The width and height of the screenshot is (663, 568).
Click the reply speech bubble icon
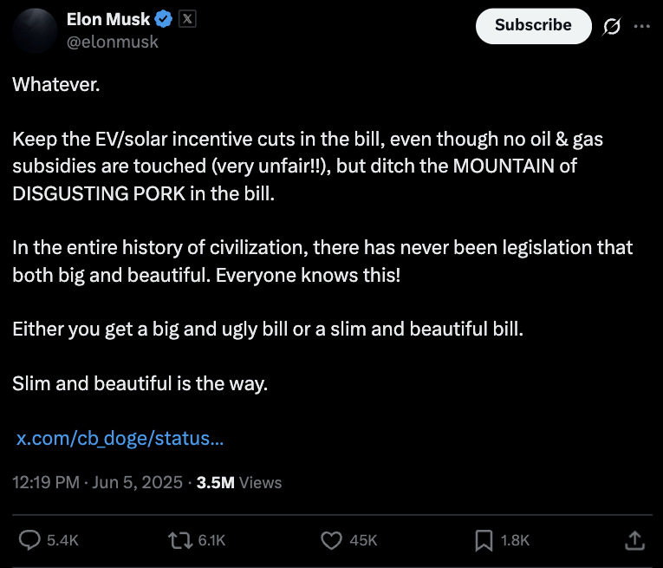click(29, 539)
